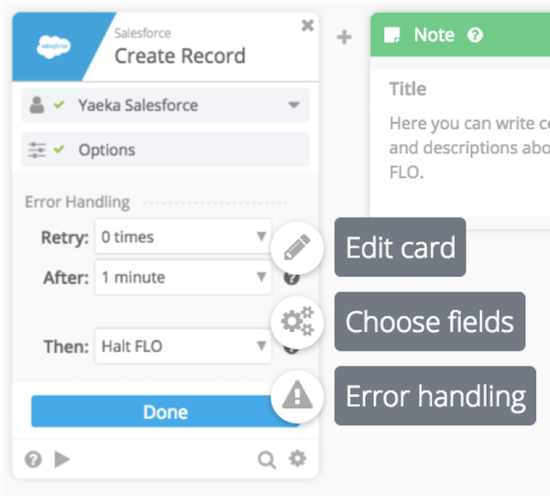Open card settings gear icon
Image resolution: width=550 pixels, height=496 pixels.
[x=297, y=458]
